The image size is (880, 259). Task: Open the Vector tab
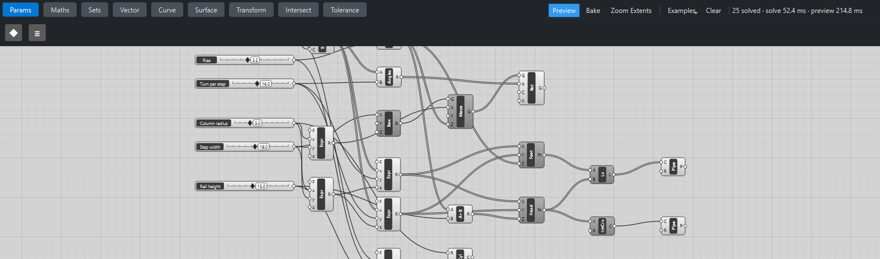pyautogui.click(x=130, y=10)
